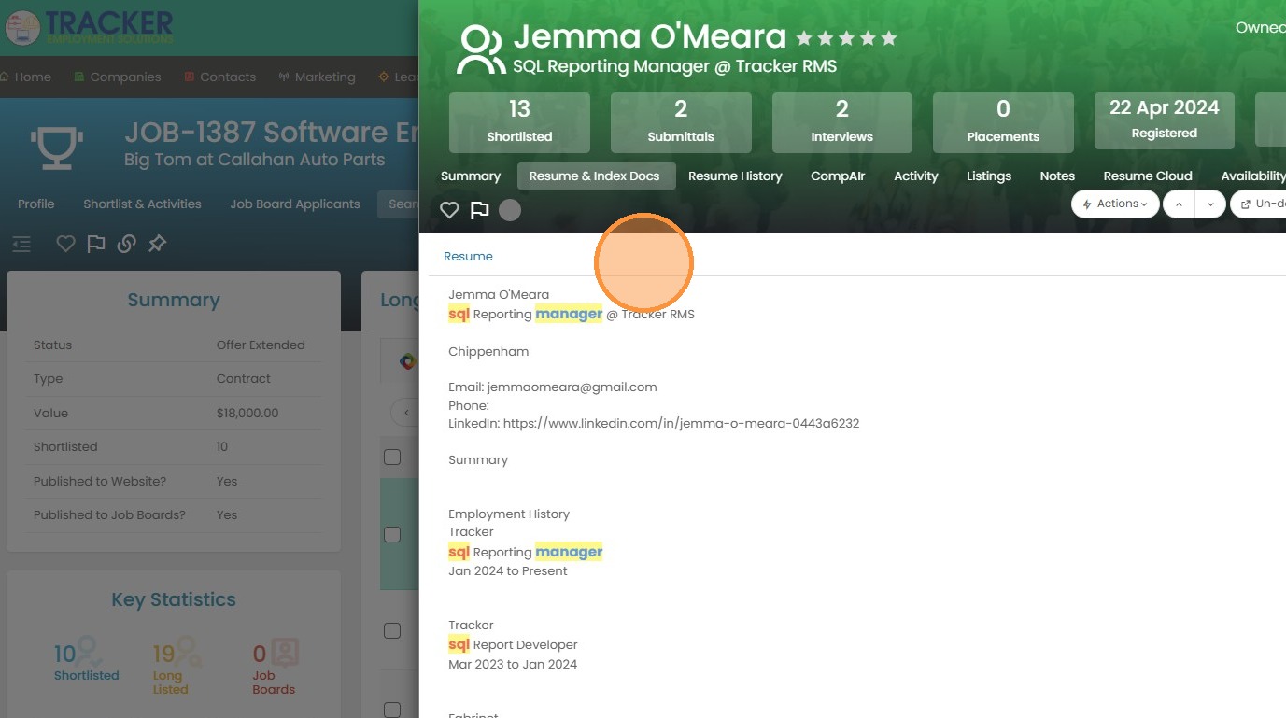This screenshot has height=718, width=1286.
Task: Tick the checkbox in the highlighted green row
Action: (392, 534)
